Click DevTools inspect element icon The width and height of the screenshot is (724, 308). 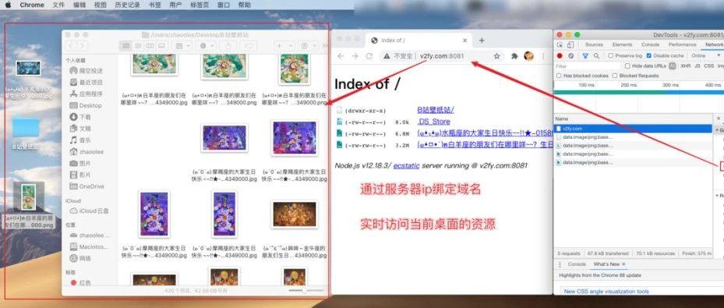560,44
